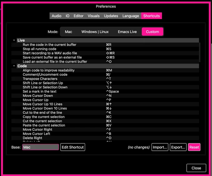Select 'Align code to improve readability' row
The height and width of the screenshot is (176, 212).
(105, 70)
